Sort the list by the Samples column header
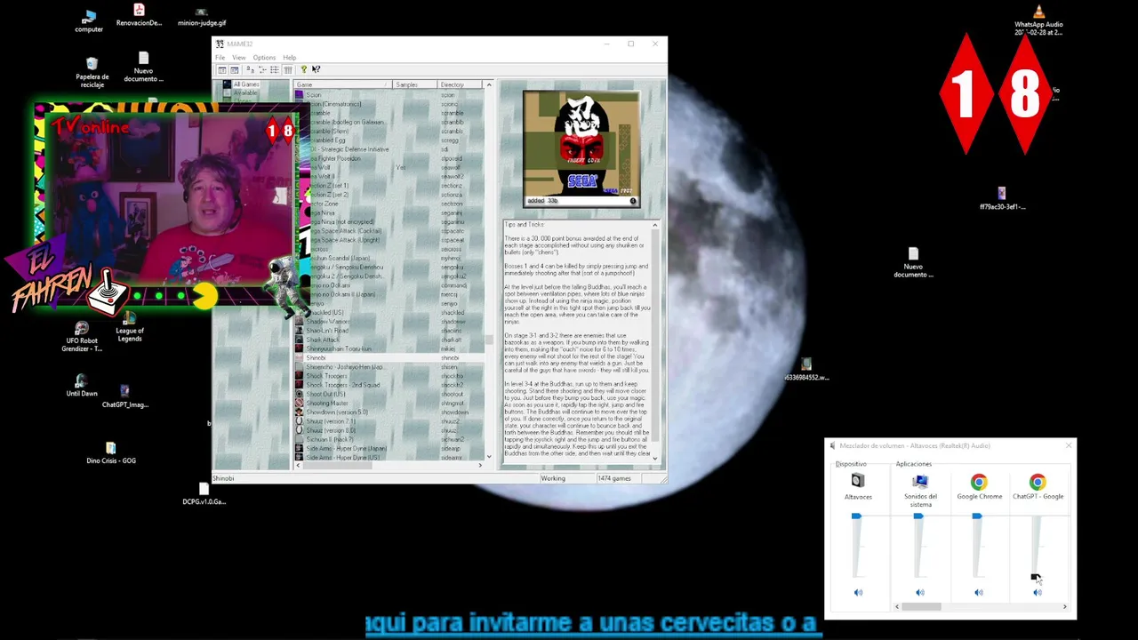 click(x=414, y=84)
